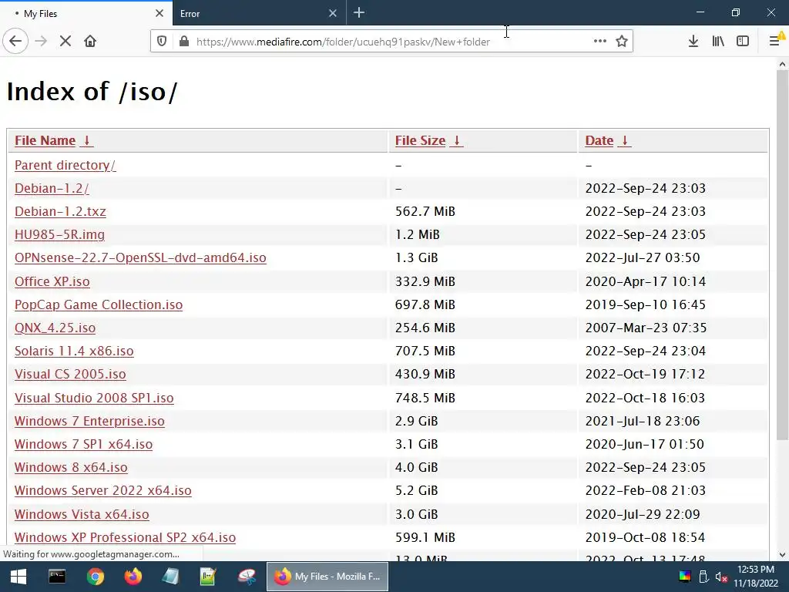Open HU985-5R.img link
789x592 pixels.
[59, 234]
